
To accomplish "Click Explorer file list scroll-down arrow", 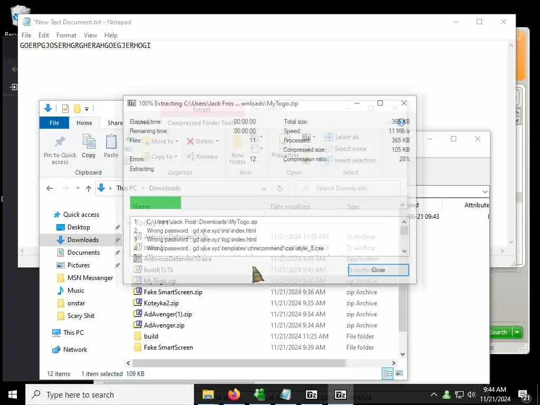I will [x=402, y=354].
